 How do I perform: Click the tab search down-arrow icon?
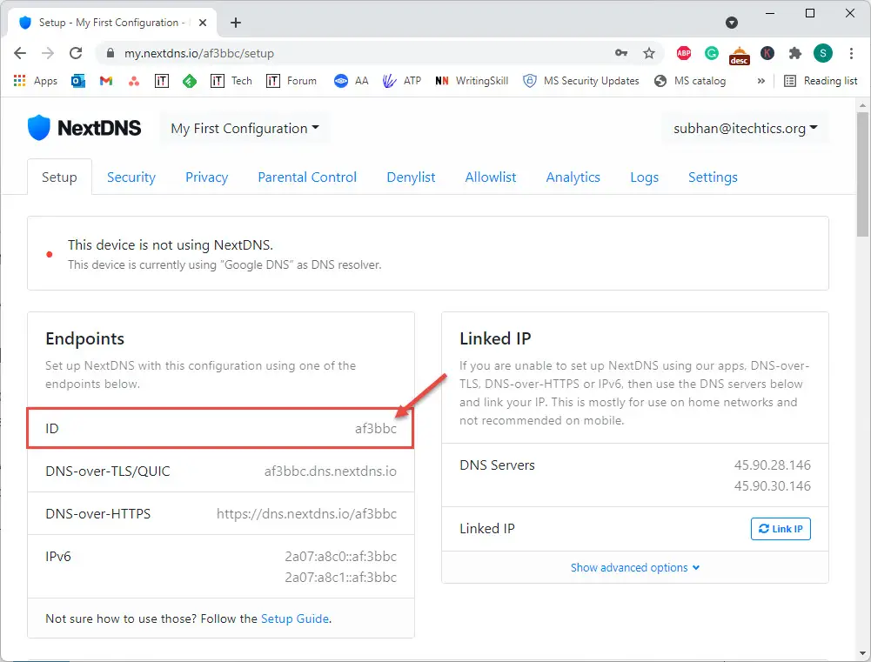(x=732, y=23)
